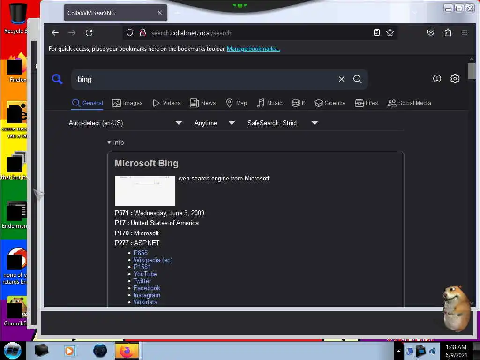Open the Instagram link

click(147, 295)
